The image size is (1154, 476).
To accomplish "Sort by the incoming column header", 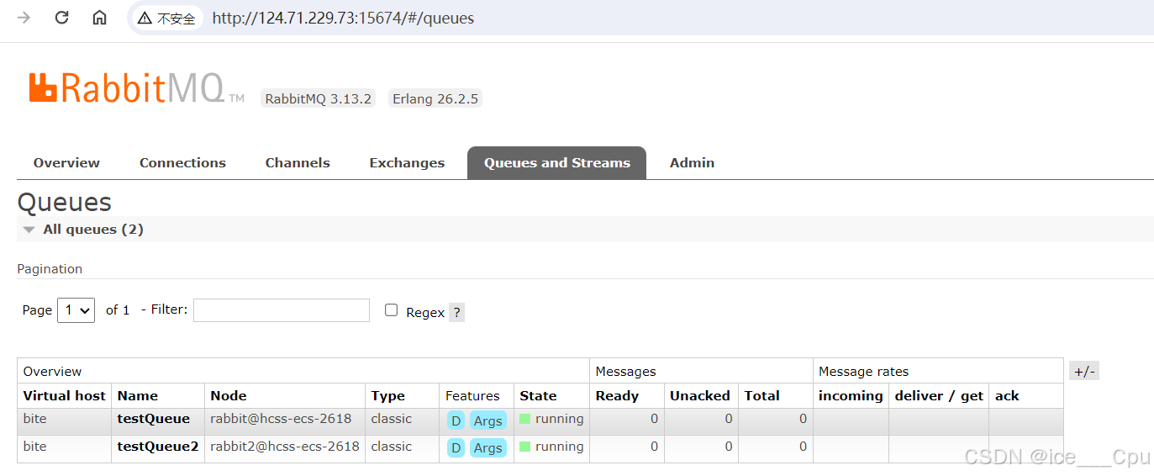I will [851, 396].
